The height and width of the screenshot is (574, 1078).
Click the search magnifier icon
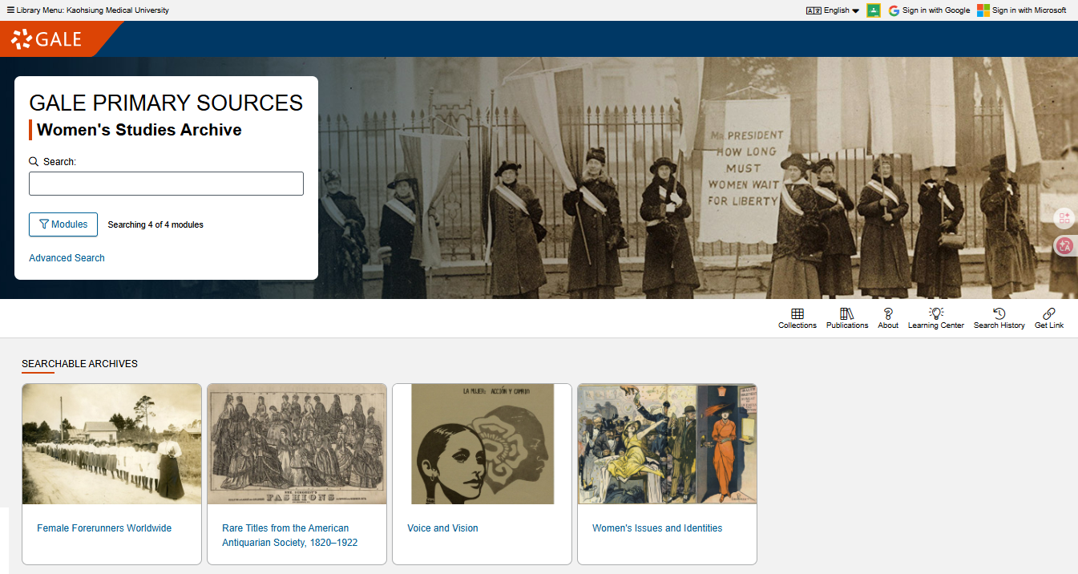pyautogui.click(x=34, y=161)
